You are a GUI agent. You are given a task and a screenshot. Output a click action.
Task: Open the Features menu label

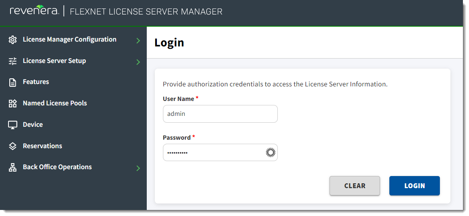click(x=36, y=82)
